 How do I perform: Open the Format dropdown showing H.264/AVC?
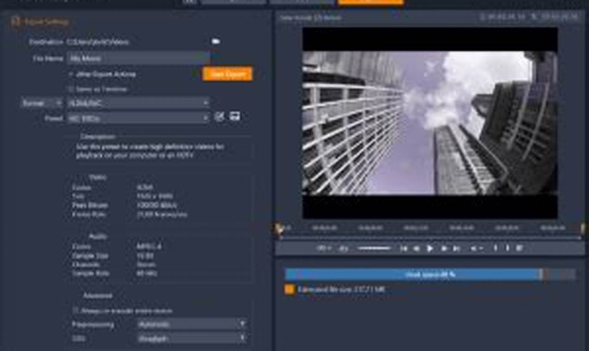coord(136,103)
